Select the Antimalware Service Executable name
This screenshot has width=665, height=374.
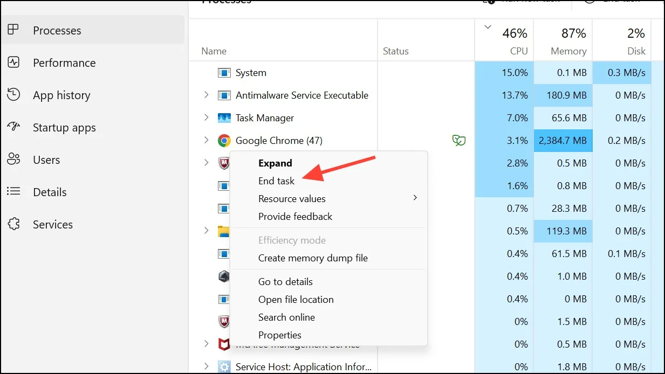[x=302, y=95]
